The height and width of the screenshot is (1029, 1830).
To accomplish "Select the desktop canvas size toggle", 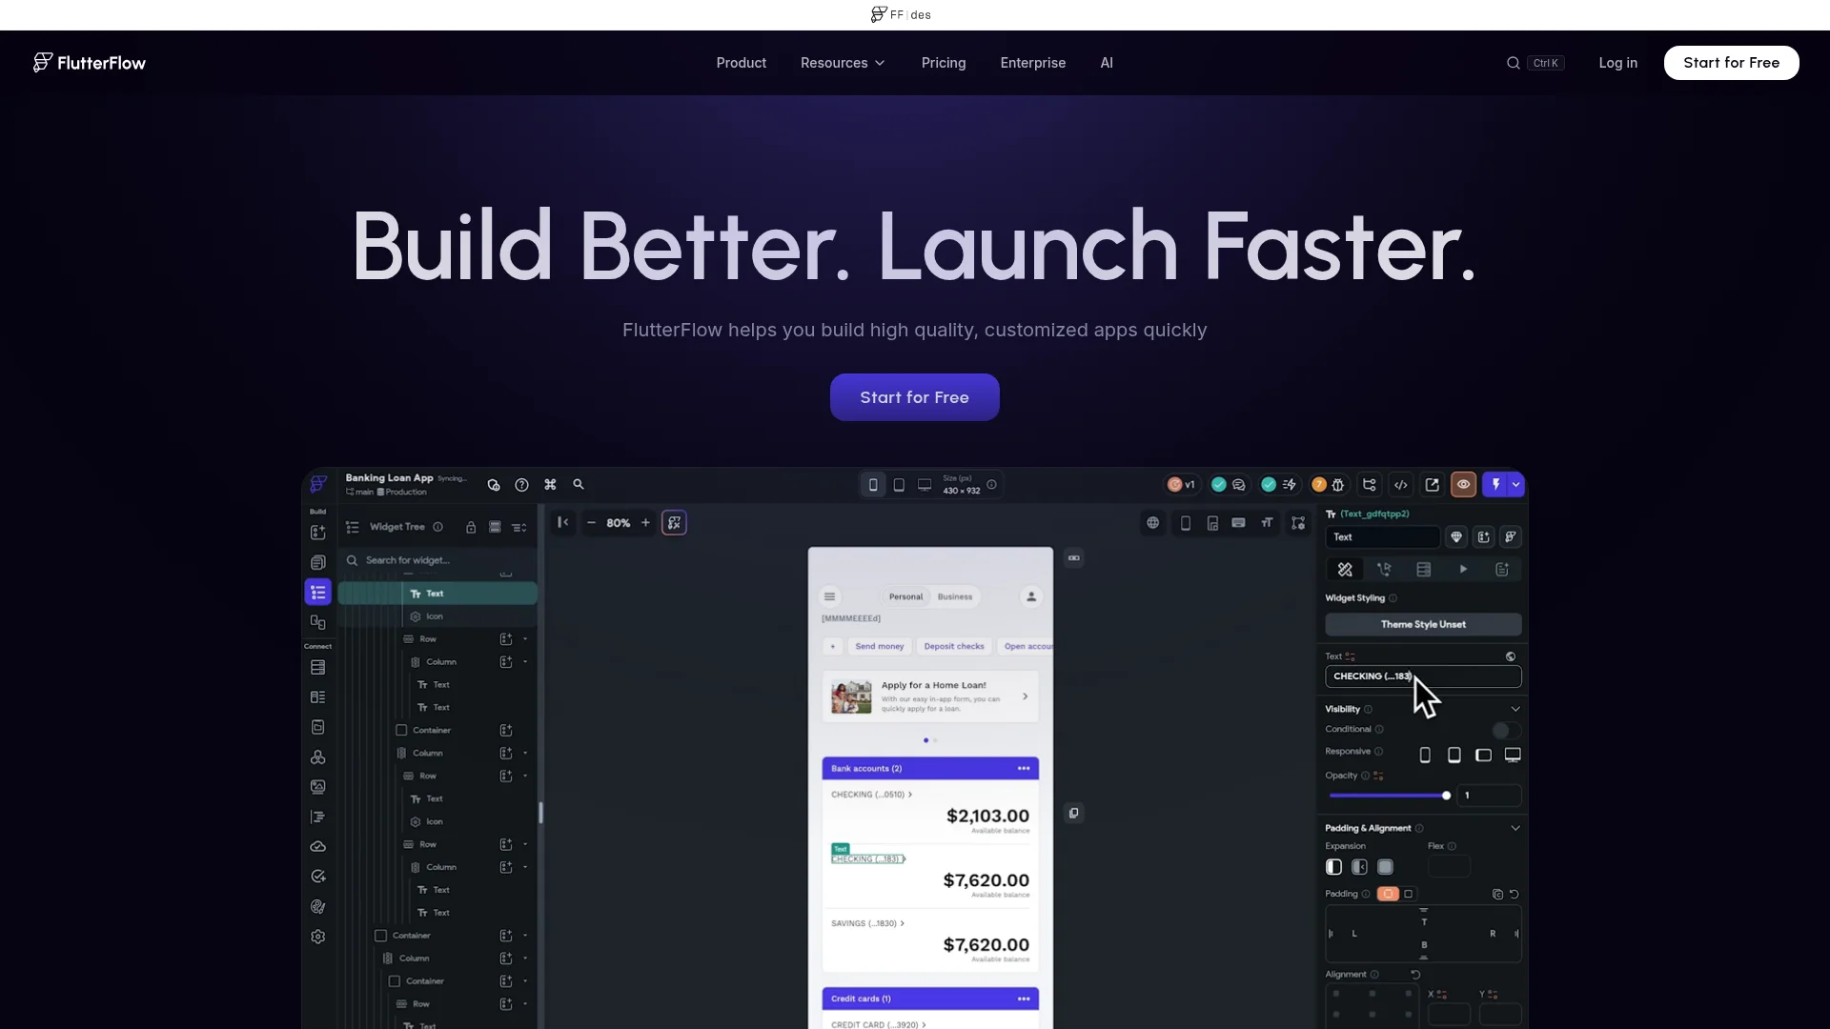I will (x=925, y=485).
